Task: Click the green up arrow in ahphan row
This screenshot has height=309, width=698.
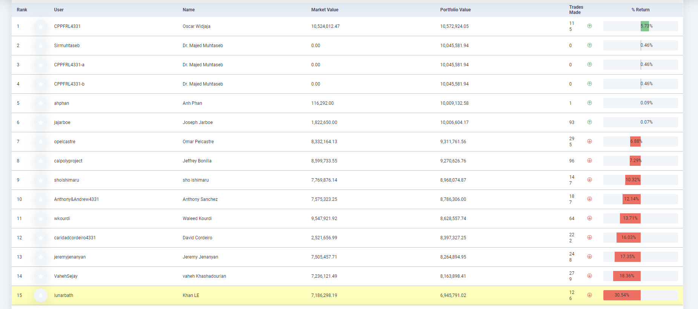Action: click(x=589, y=103)
